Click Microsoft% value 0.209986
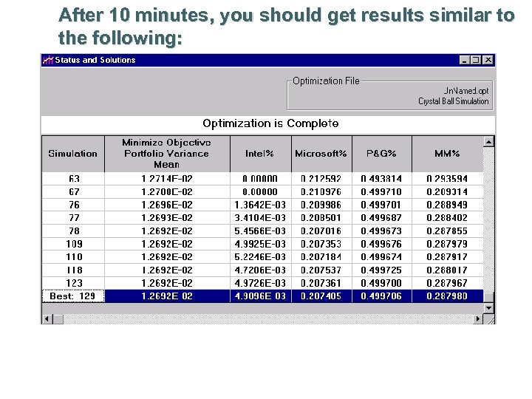Screen dimensions: 532x399 tap(321, 205)
